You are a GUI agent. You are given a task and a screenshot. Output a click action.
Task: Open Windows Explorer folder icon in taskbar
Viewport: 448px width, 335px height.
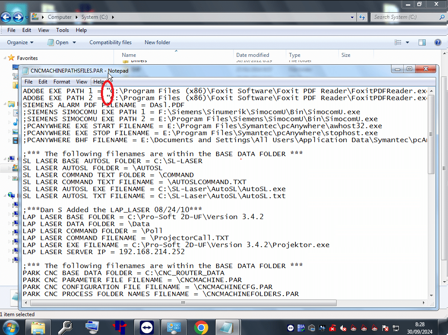[39, 327]
